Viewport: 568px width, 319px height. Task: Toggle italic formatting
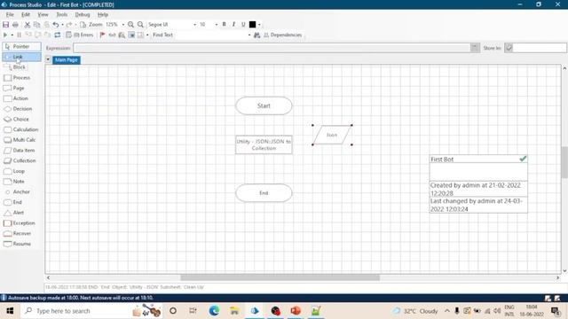pos(233,25)
